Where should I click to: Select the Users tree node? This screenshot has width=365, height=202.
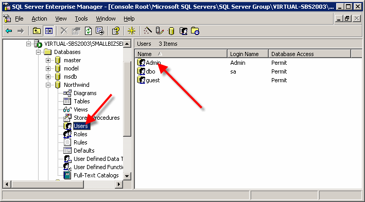(x=81, y=126)
